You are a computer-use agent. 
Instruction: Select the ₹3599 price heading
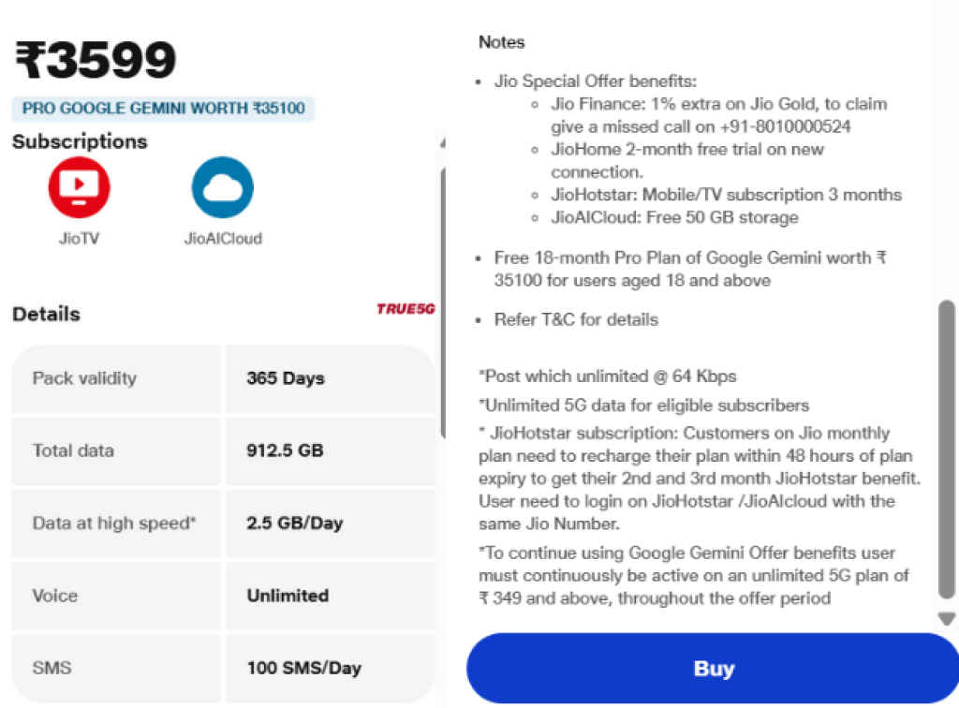(94, 58)
